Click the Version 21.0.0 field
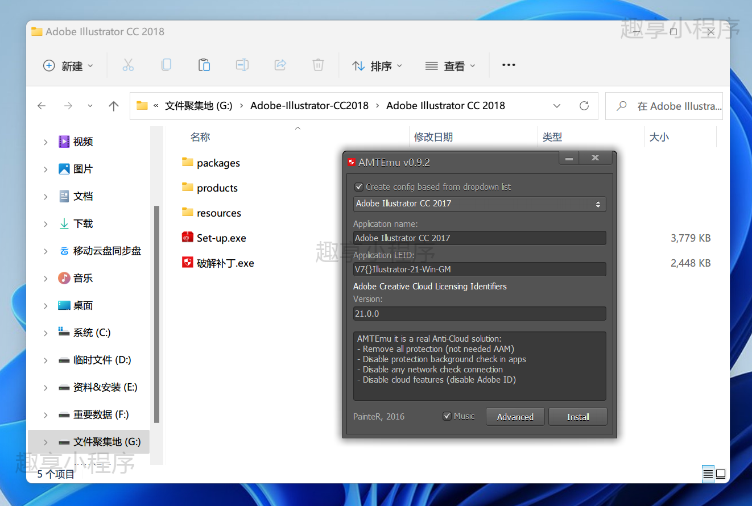The width and height of the screenshot is (752, 506). [x=480, y=314]
